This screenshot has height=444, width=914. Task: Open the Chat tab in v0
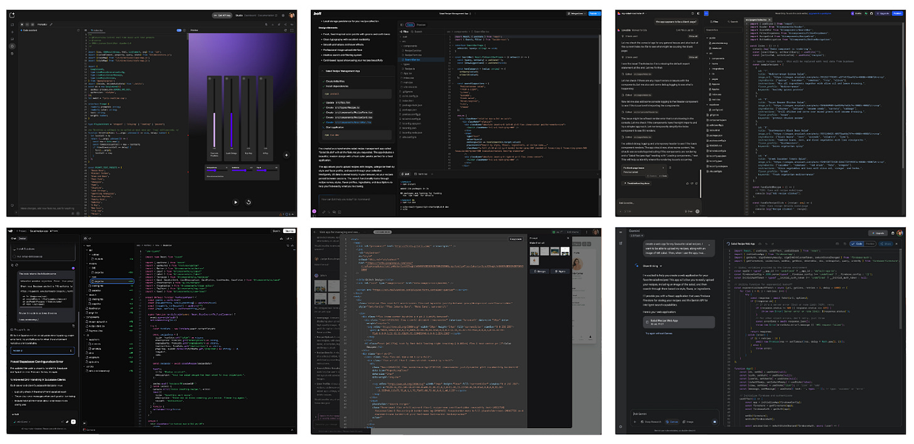point(13,239)
